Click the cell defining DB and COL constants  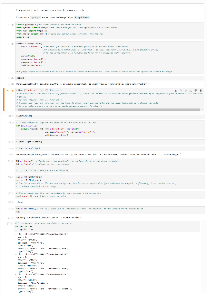pos(103,166)
